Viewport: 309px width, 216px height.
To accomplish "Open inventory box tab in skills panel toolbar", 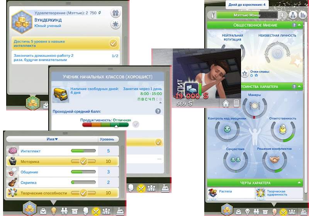I will 75,211.
